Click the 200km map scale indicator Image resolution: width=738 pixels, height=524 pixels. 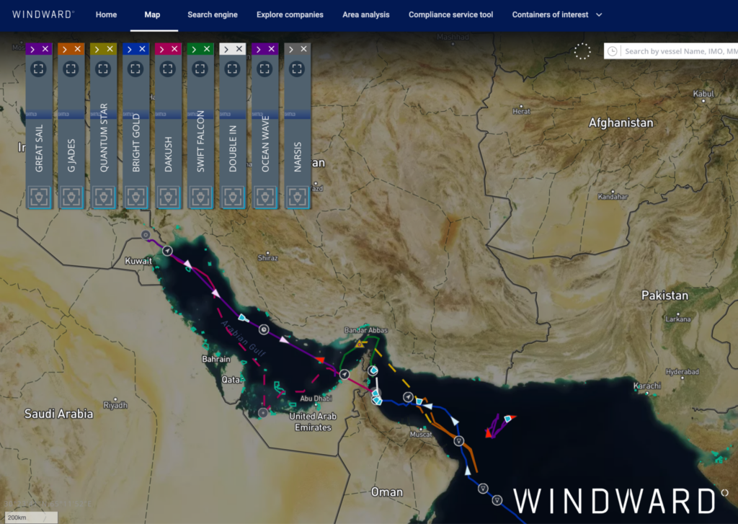coord(31,518)
